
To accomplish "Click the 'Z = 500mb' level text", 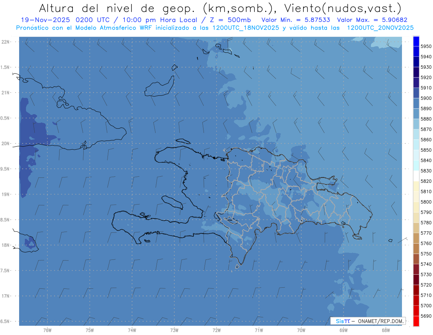I will coord(230,20).
